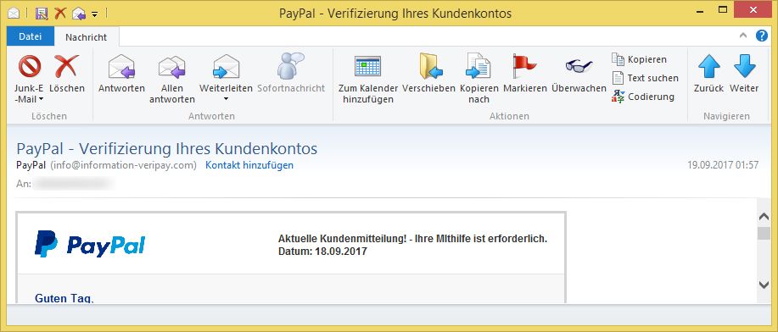778x332 pixels.
Task: Click Text suchen in ribbon
Action: [645, 78]
